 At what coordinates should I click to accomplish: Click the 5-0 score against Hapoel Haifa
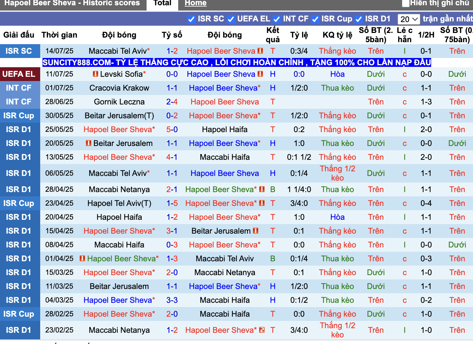pos(172,129)
